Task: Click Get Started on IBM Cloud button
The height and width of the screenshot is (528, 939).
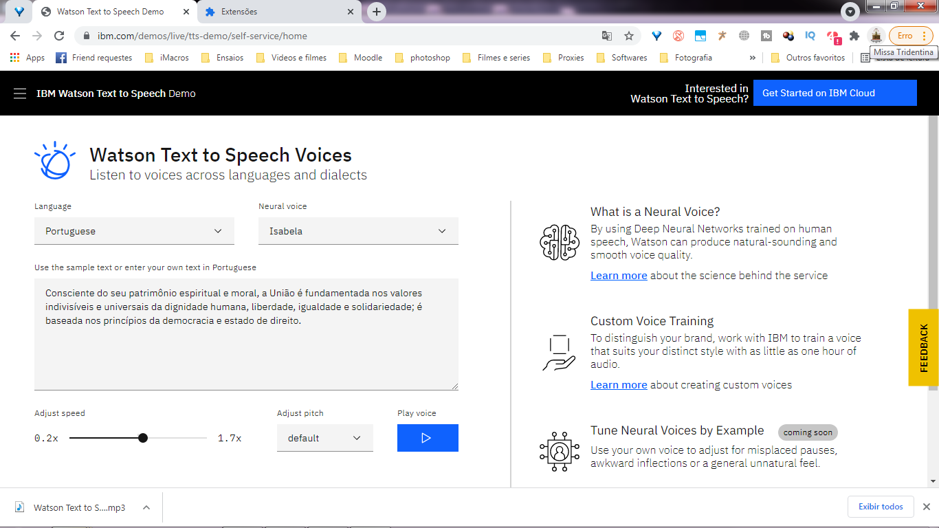Action: coord(835,93)
